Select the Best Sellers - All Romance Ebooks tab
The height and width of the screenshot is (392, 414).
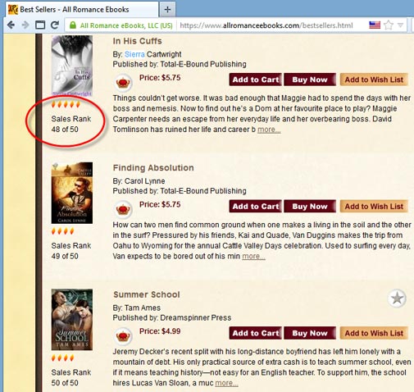tap(82, 10)
